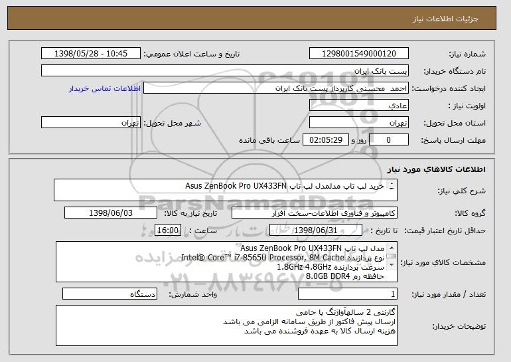The width and height of the screenshot is (511, 362).
Task: Click the general description box with Asus ZenBook
Action: click(226, 190)
